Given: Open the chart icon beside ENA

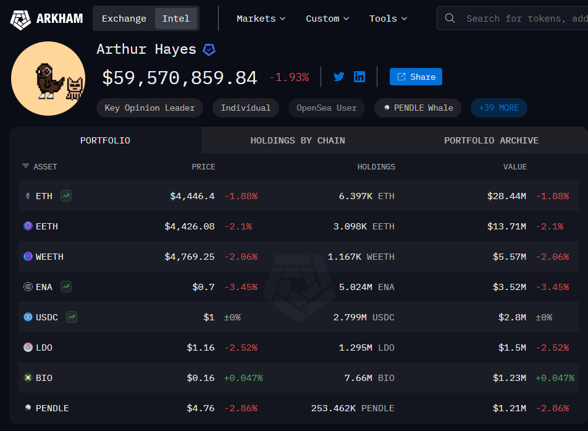Looking at the screenshot, I should point(65,287).
